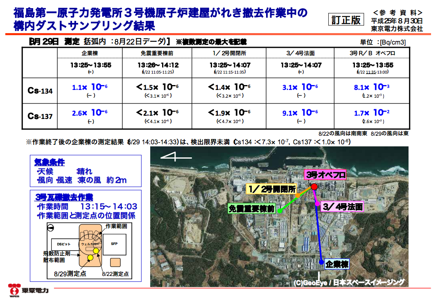The height and width of the screenshot is (305, 438).
Task: Click the Cs-134 row header
Action: click(40, 91)
